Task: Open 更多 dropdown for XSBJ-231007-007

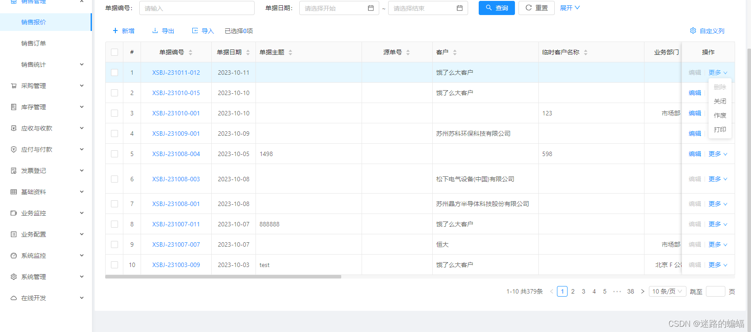Action: click(x=718, y=244)
